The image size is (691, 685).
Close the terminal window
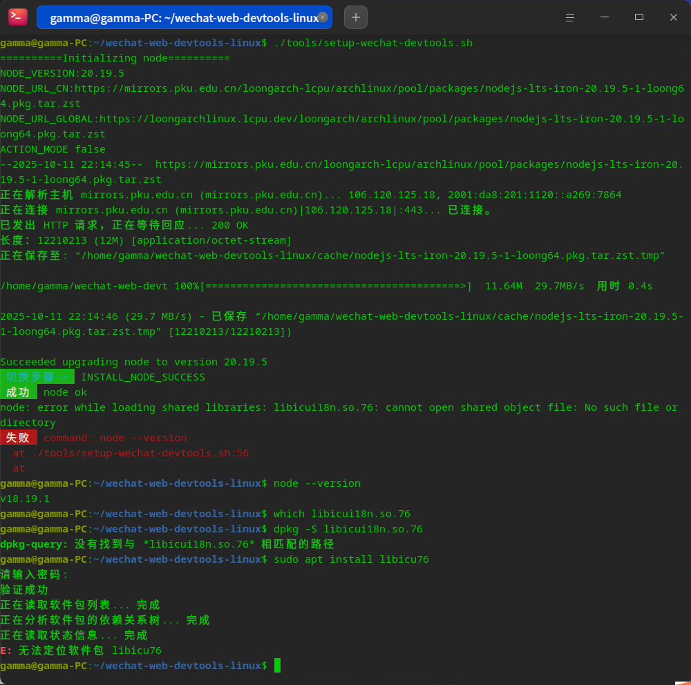click(x=673, y=17)
